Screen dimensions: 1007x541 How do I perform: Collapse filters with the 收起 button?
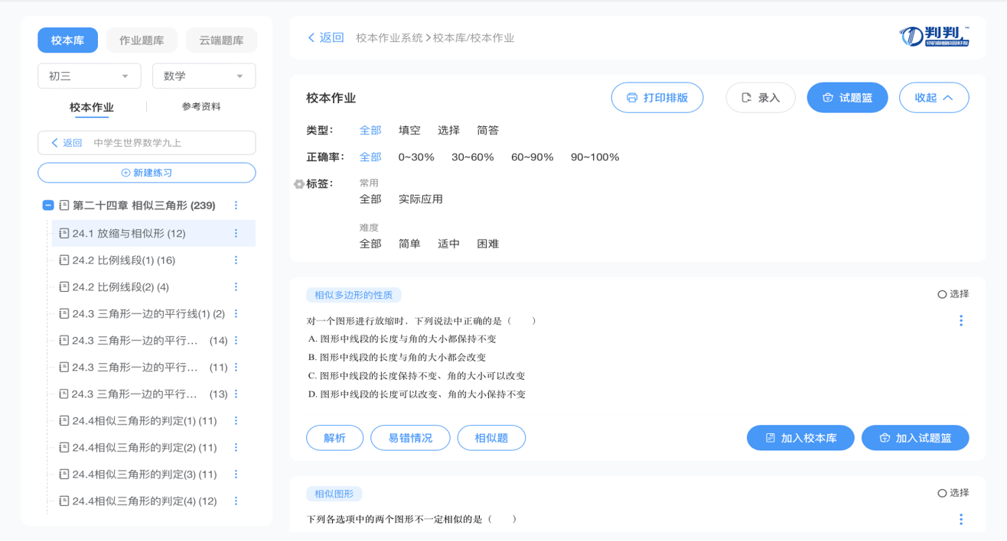pyautogui.click(x=934, y=98)
